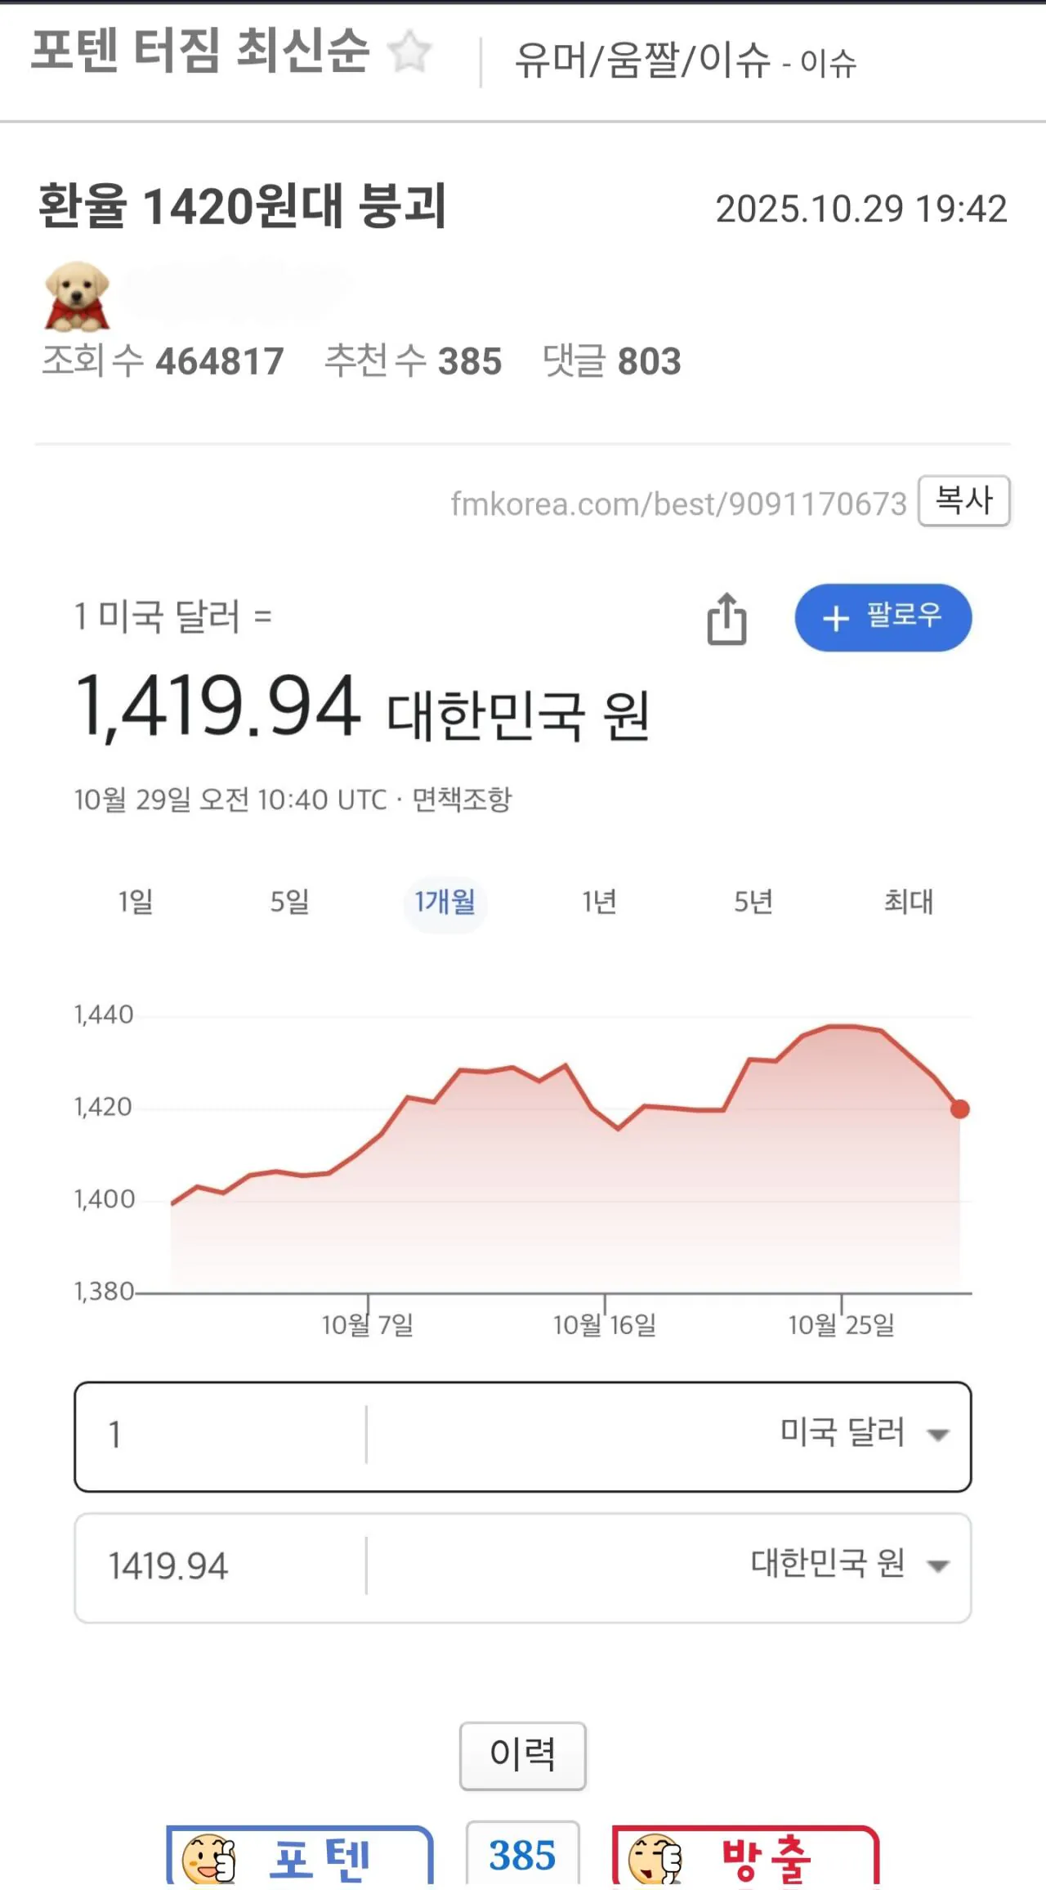Tap the share icon above the chart

[726, 619]
